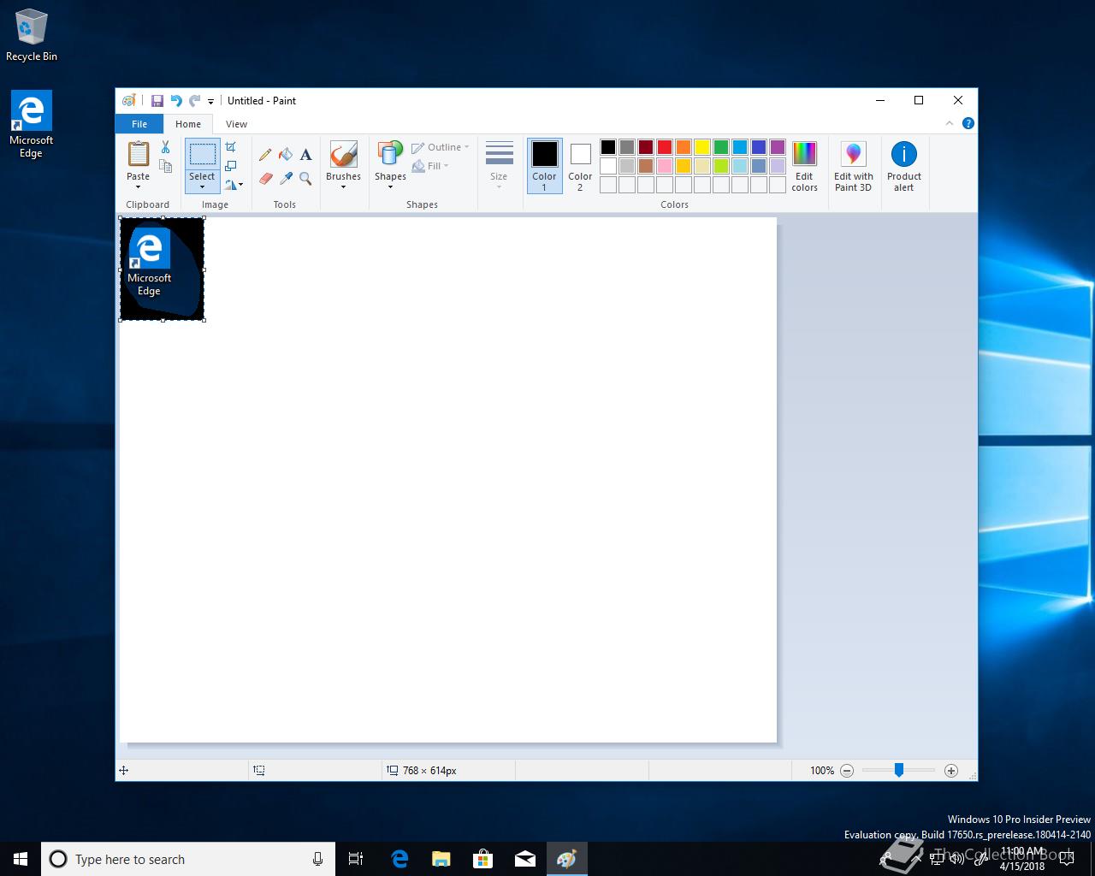The height and width of the screenshot is (876, 1095).
Task: Pick the orange color swatch
Action: coord(684,147)
